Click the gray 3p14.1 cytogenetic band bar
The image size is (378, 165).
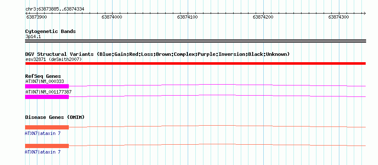(195, 41)
